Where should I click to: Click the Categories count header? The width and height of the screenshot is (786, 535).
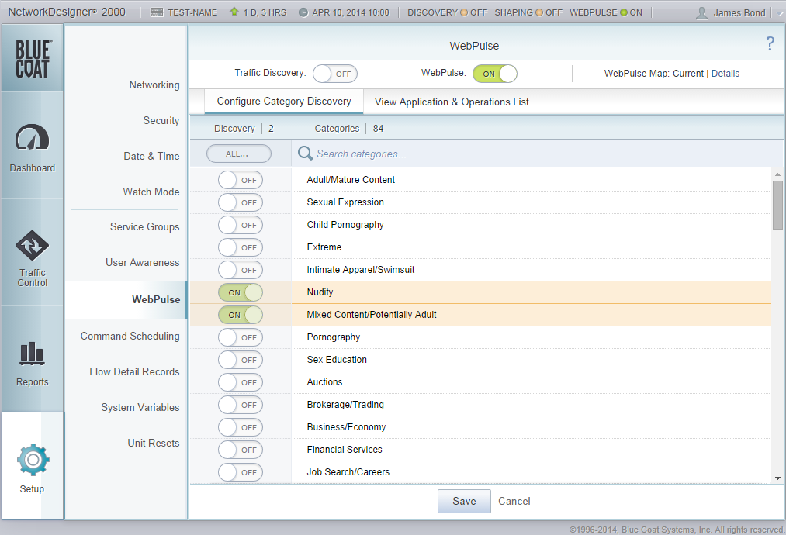tap(349, 128)
